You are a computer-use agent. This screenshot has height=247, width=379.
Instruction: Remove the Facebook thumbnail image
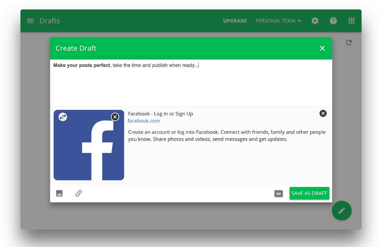click(115, 117)
